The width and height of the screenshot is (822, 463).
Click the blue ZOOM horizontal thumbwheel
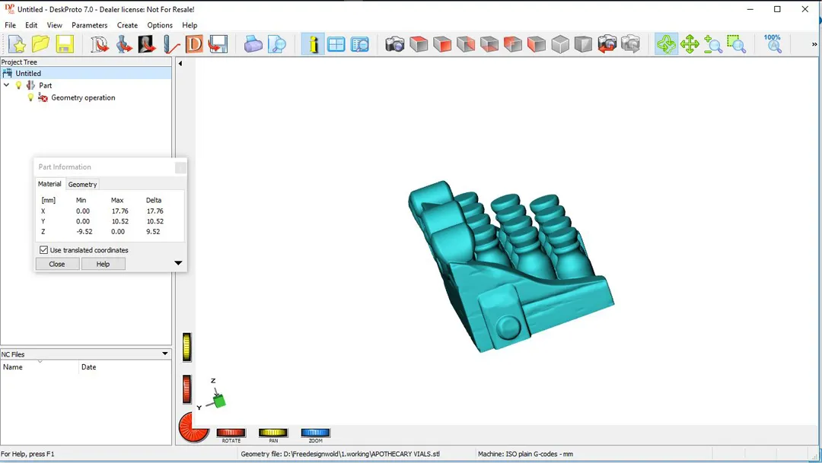[x=316, y=433]
